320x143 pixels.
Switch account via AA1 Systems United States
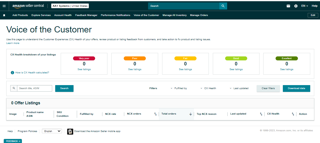coord(70,6)
